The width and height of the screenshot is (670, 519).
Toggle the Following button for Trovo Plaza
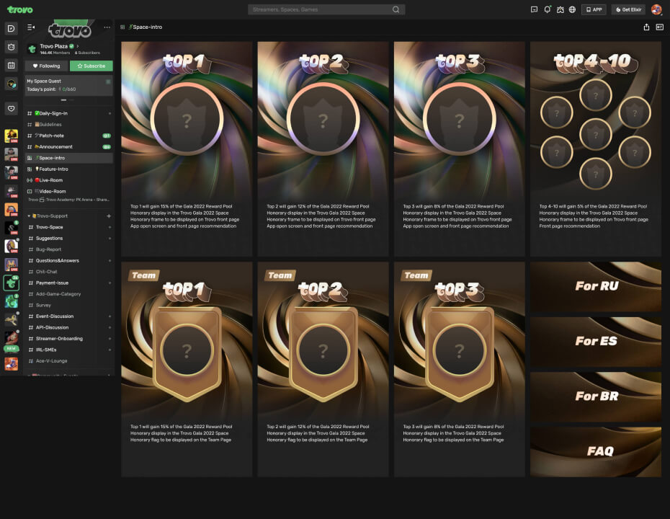pyautogui.click(x=46, y=66)
